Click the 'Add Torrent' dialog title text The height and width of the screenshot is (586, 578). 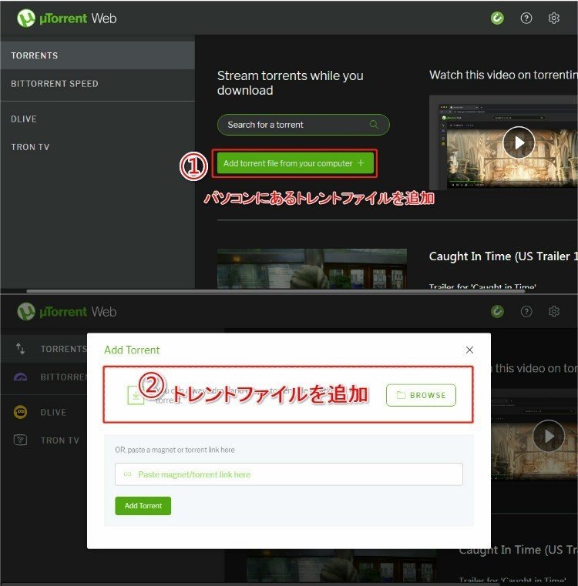coord(132,350)
